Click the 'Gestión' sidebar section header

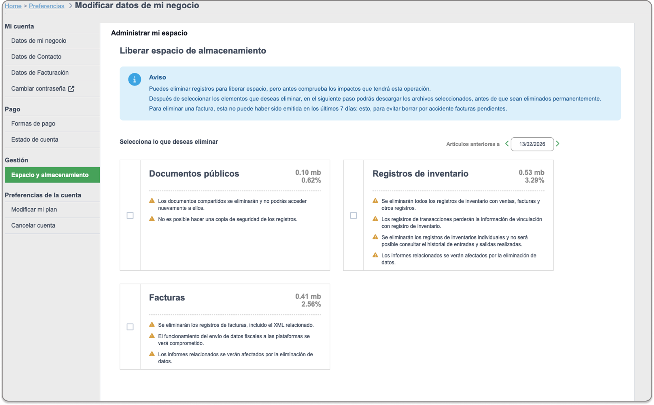[x=16, y=160]
